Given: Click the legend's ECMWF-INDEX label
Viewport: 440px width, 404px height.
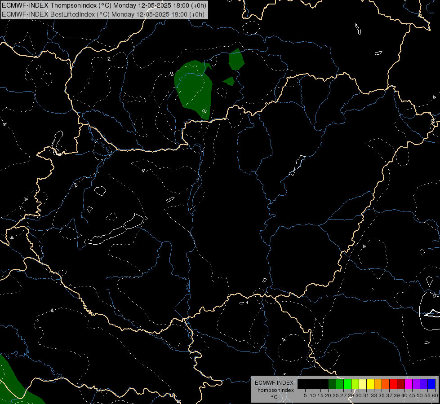Looking at the screenshot, I should (274, 383).
